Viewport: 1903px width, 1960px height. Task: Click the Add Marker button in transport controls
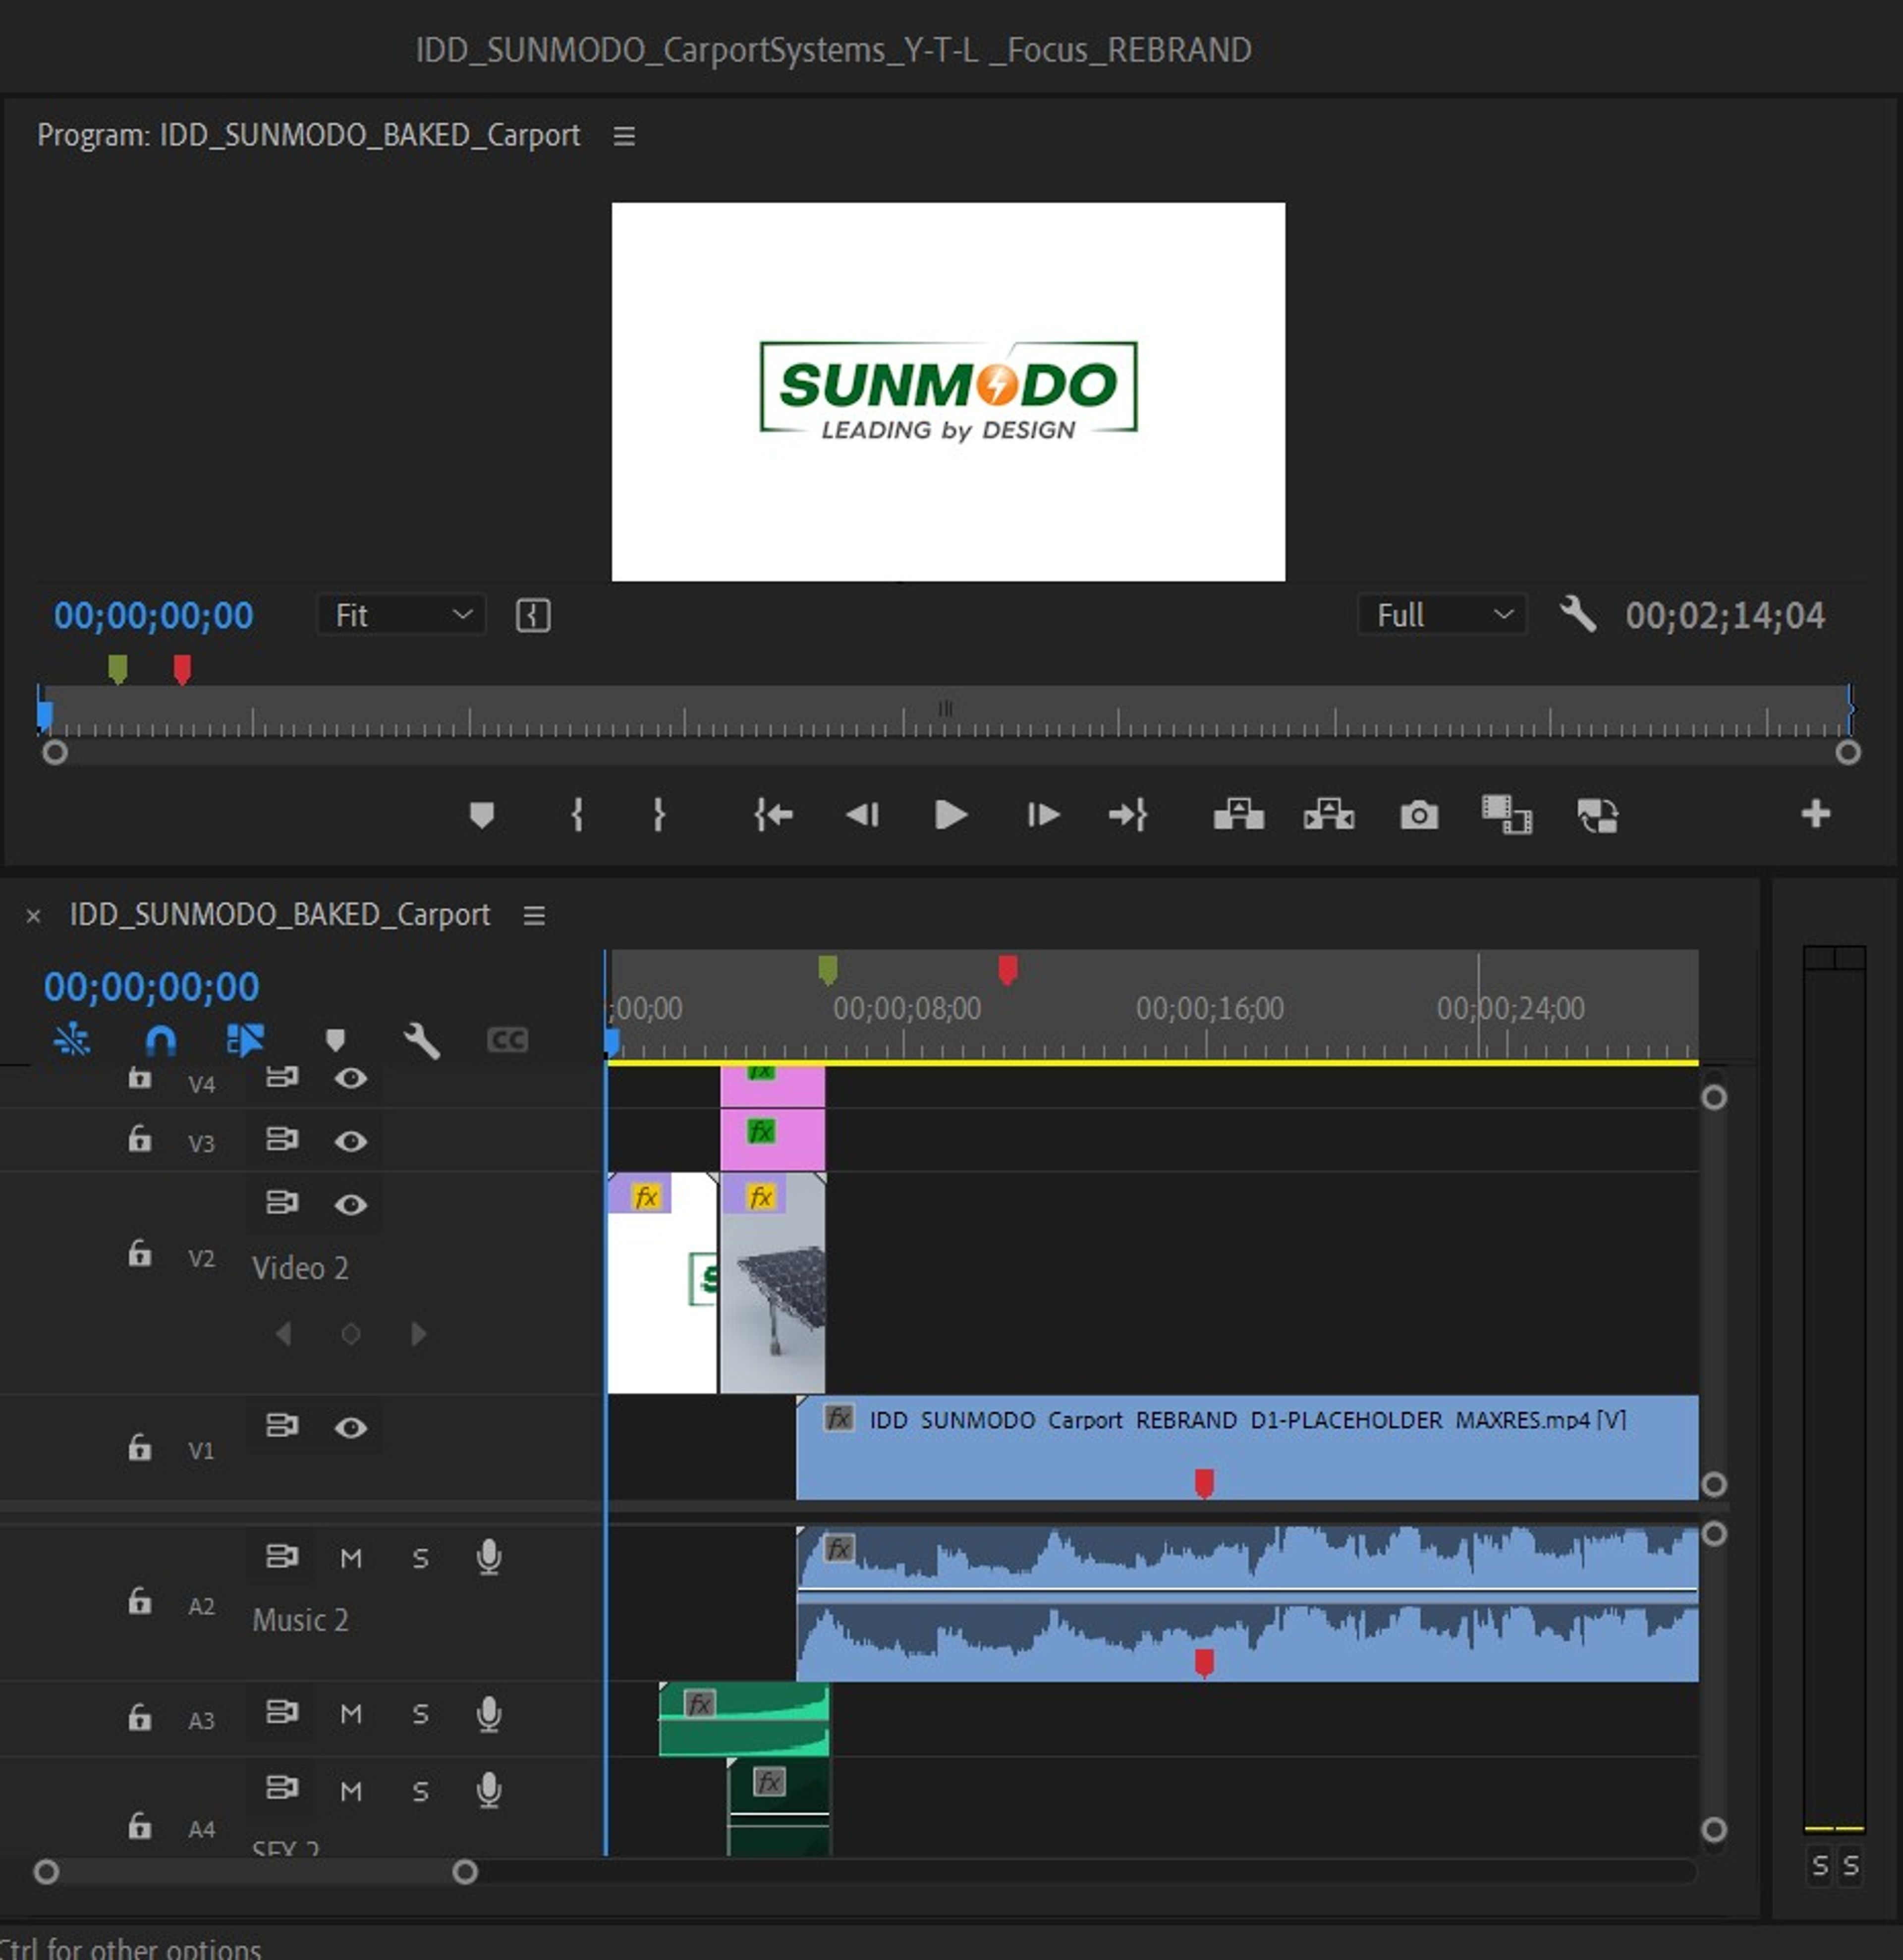pyautogui.click(x=481, y=815)
